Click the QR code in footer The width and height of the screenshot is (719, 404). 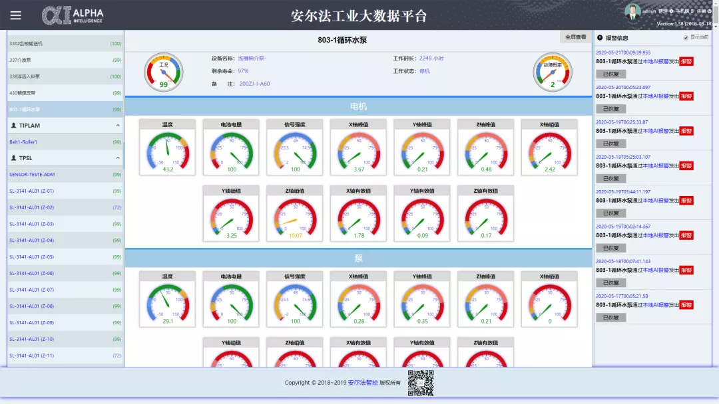421,383
